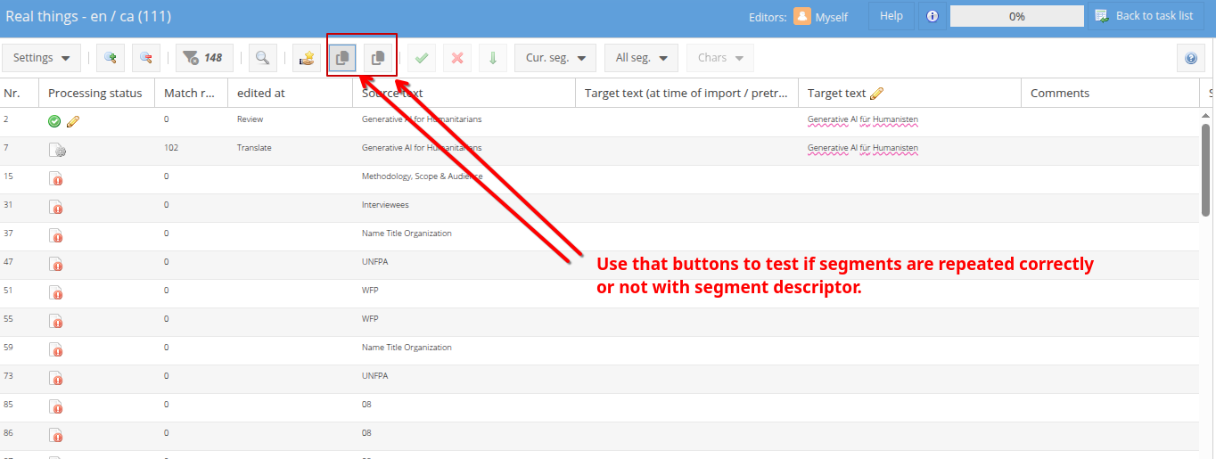
Task: Click the Help button
Action: (x=891, y=16)
